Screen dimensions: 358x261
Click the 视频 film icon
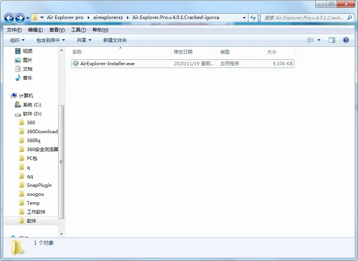coord(18,51)
